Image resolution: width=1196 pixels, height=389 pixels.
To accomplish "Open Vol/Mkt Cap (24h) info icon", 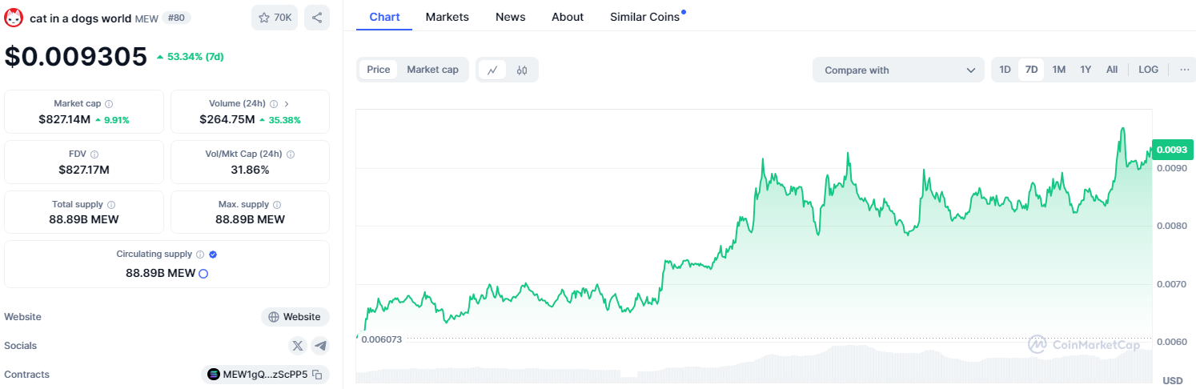I will [x=291, y=154].
